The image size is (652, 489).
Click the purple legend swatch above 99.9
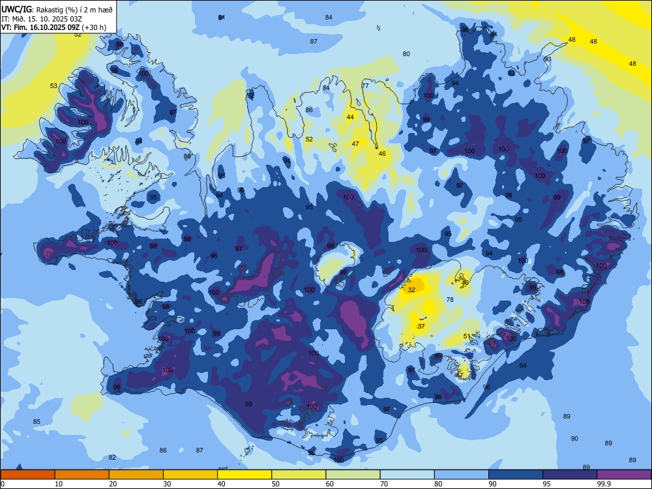(624, 475)
